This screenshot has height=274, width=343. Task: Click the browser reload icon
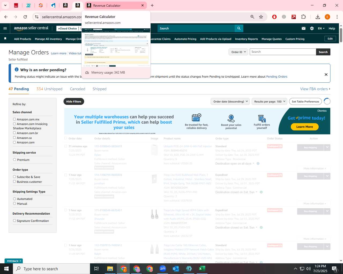tap(25, 17)
